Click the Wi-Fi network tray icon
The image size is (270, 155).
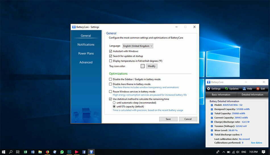point(233,152)
